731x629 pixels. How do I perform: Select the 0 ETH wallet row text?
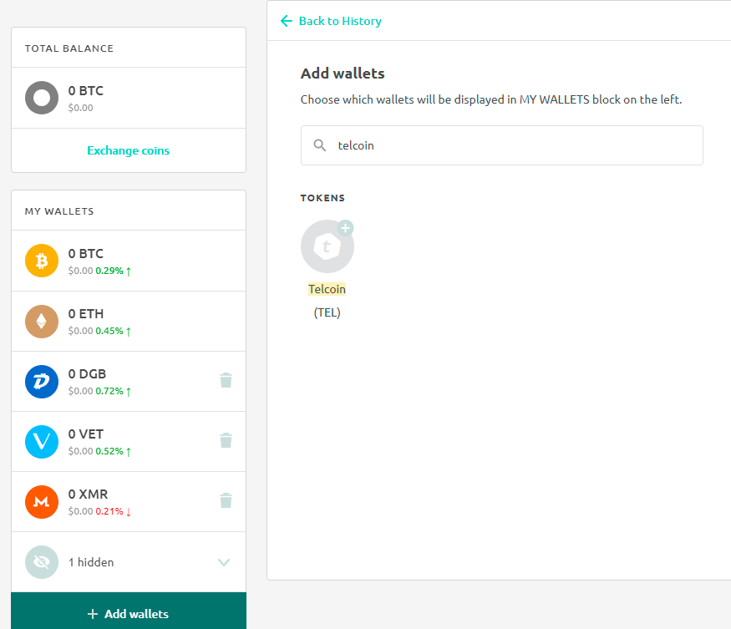pyautogui.click(x=86, y=314)
